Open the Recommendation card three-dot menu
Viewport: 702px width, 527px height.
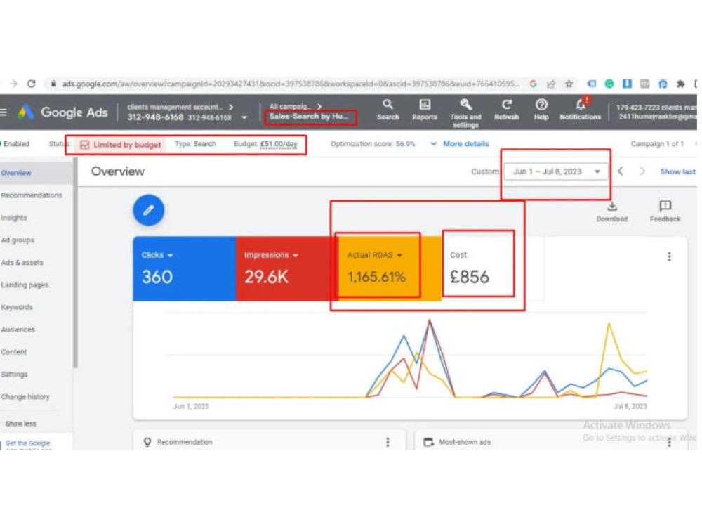pyautogui.click(x=388, y=442)
